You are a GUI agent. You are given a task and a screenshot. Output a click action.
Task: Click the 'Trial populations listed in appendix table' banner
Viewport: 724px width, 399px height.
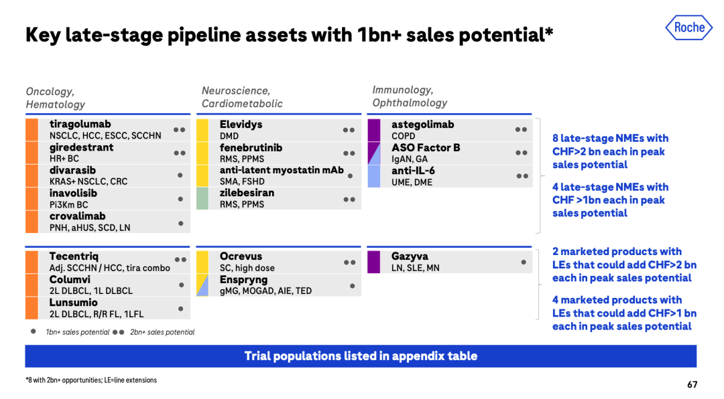point(361,356)
